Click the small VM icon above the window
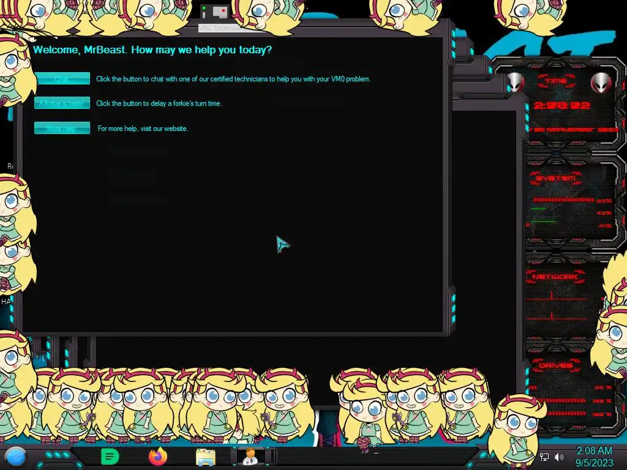627x470 pixels. coord(216,12)
